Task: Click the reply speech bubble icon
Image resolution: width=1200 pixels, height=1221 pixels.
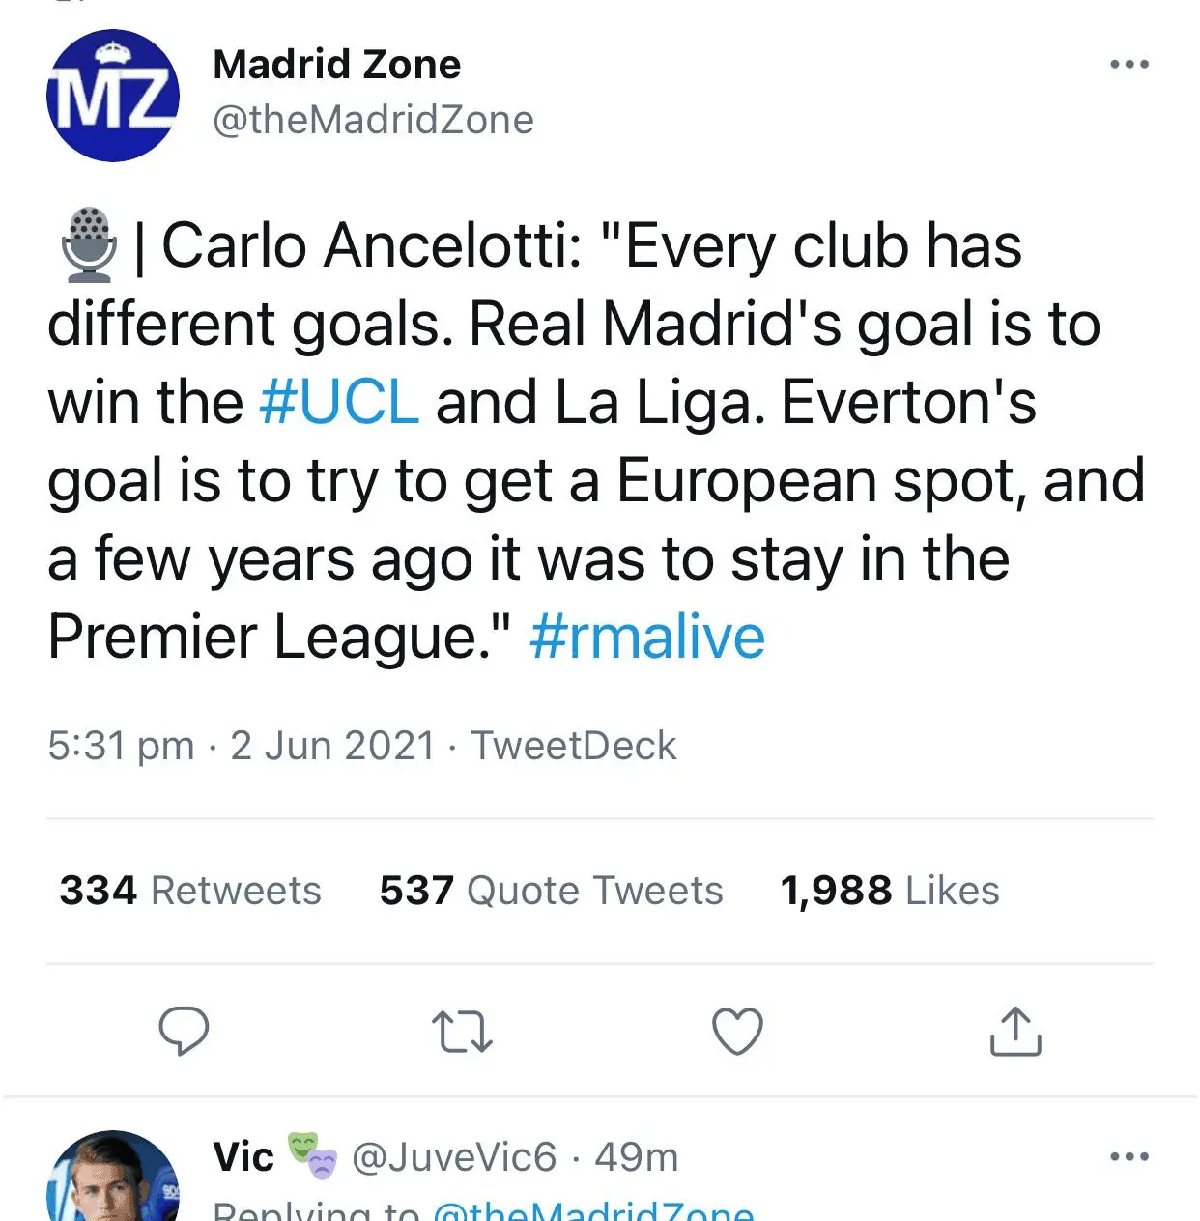Action: pyautogui.click(x=184, y=1031)
